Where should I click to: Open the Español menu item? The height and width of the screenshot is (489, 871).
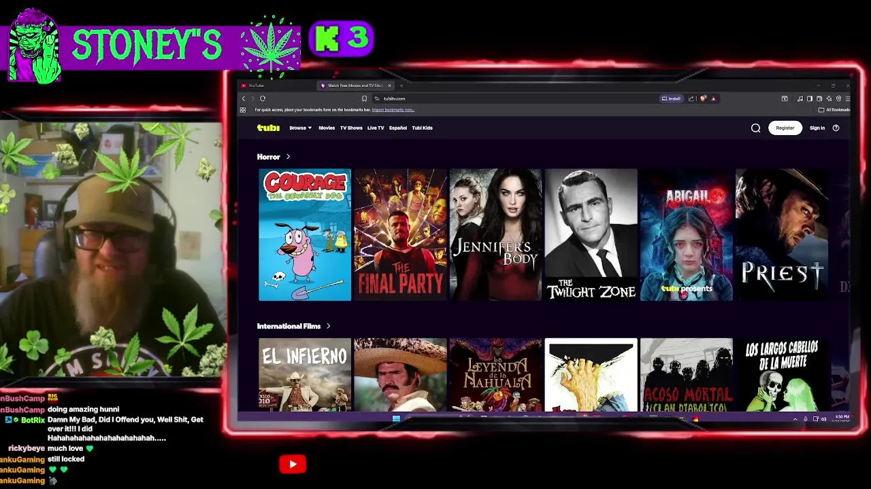click(x=398, y=128)
